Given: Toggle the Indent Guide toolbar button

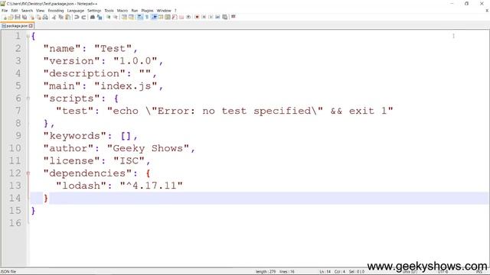Looking at the screenshot, I should click(154, 17).
